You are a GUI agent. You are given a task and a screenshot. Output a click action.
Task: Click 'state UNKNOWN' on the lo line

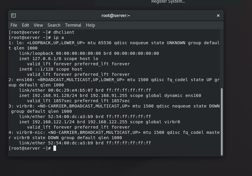[x=168, y=43]
